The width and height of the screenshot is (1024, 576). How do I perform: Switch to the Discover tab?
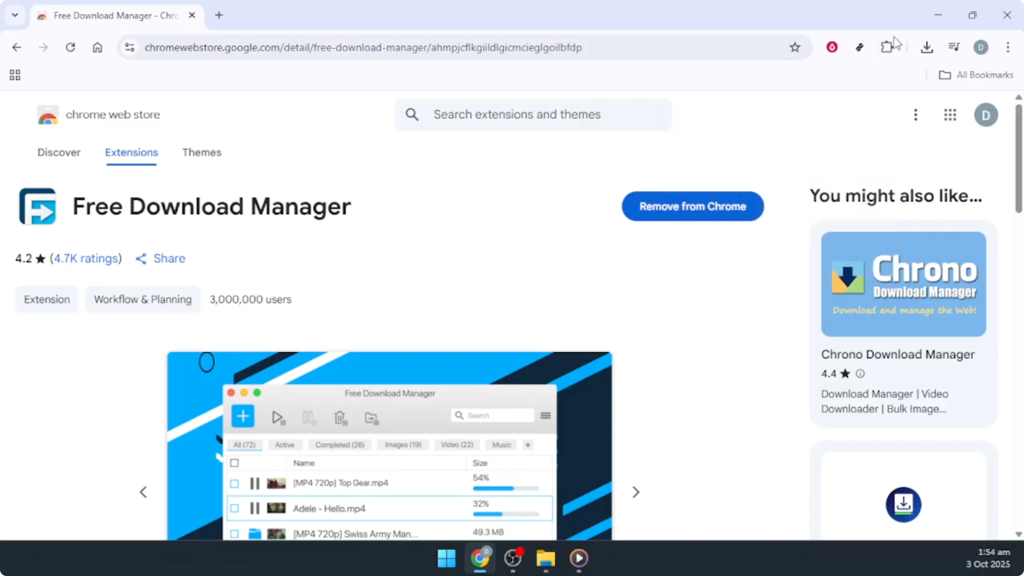[x=59, y=152]
